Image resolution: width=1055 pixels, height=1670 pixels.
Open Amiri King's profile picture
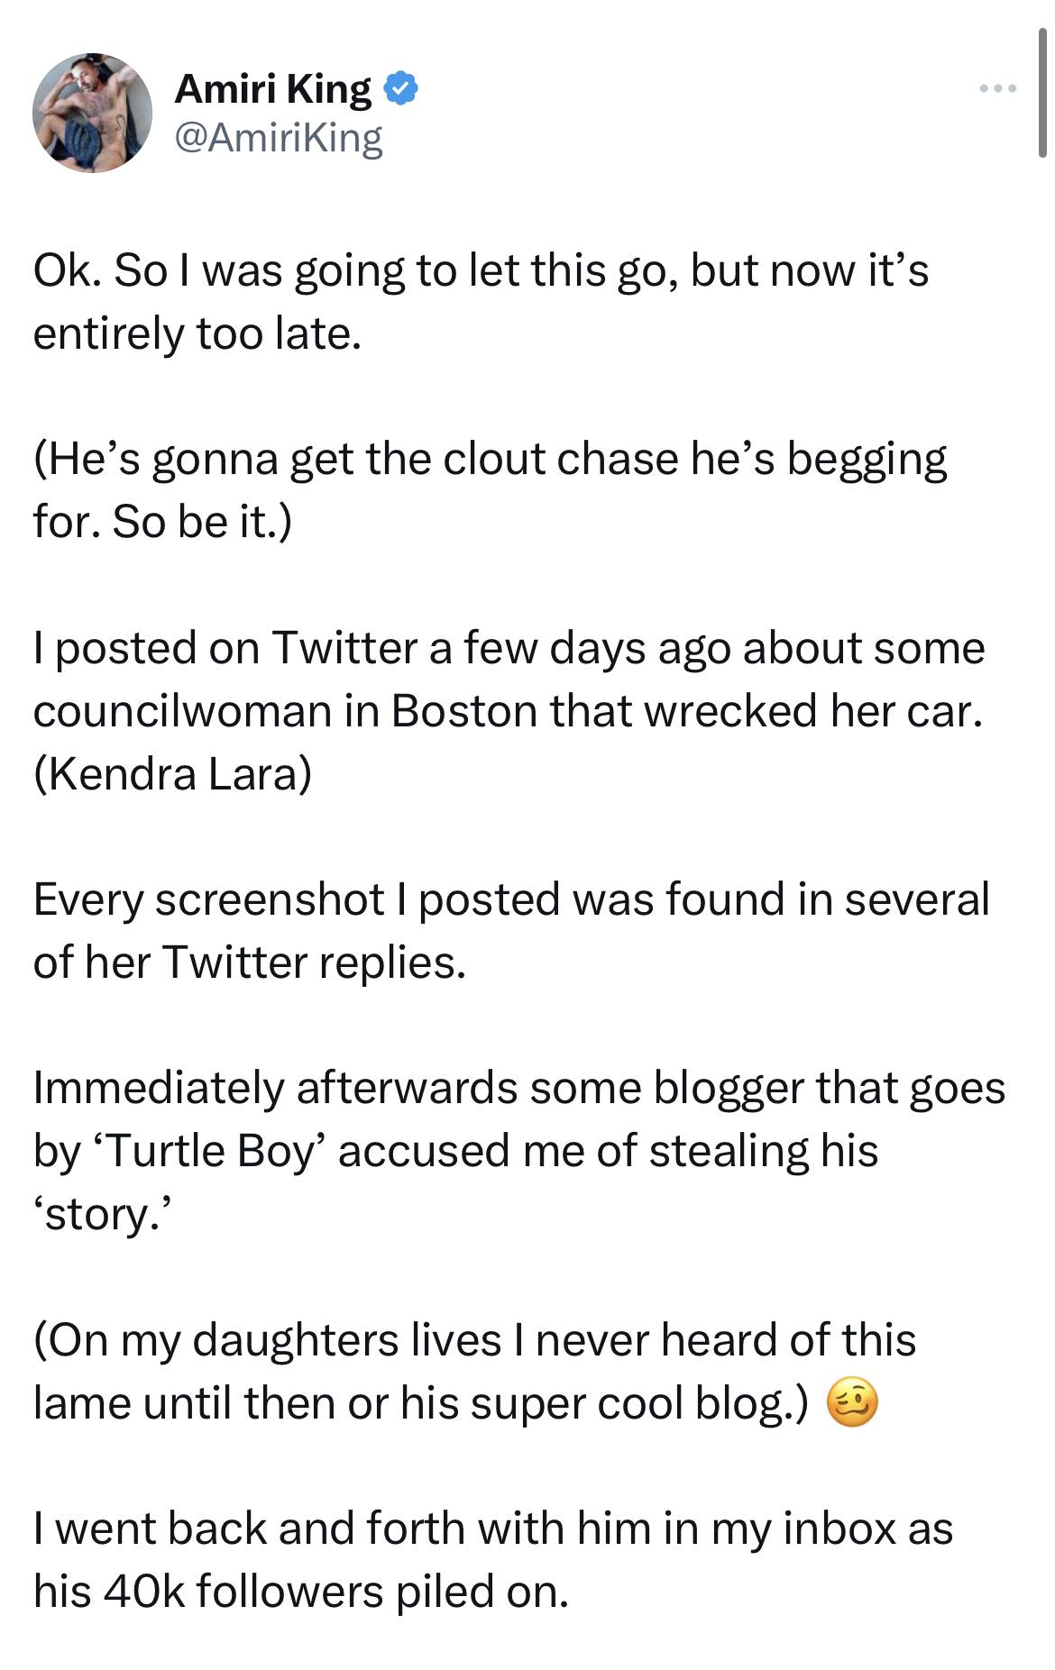(92, 113)
